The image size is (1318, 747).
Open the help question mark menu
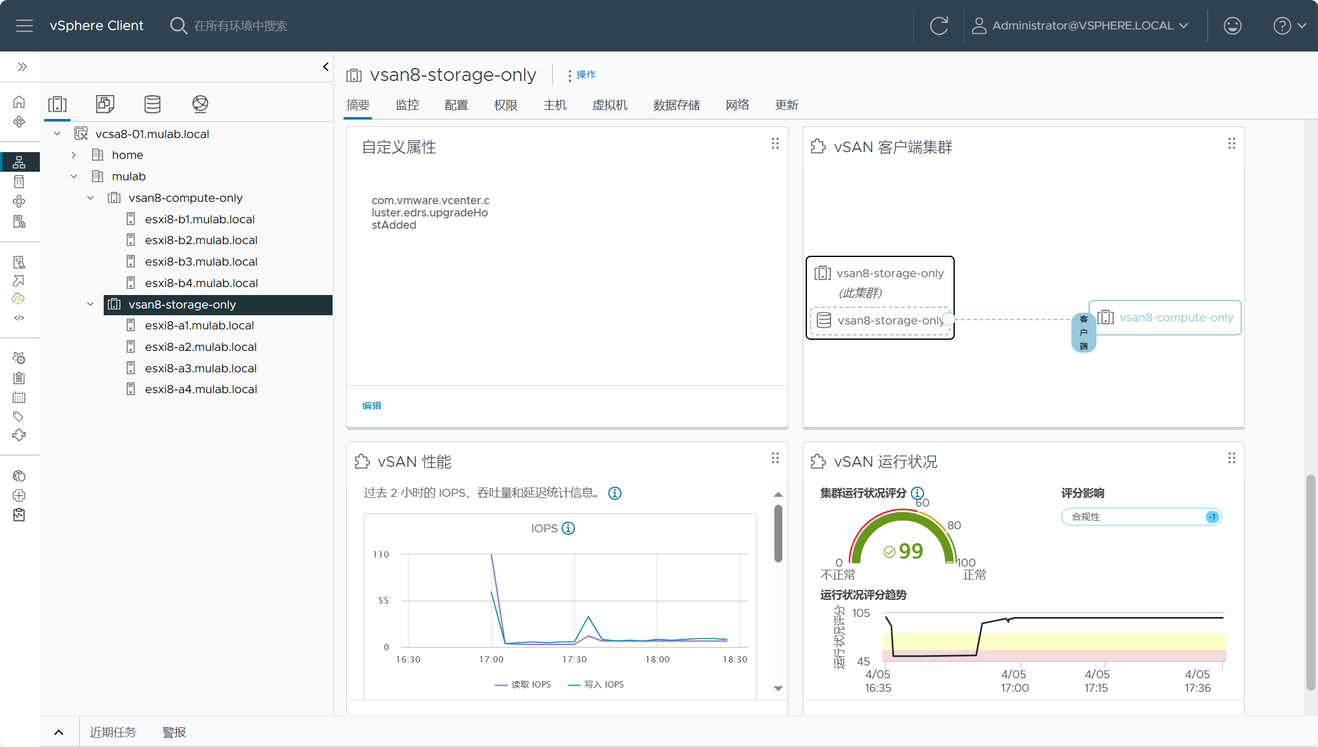click(1290, 26)
